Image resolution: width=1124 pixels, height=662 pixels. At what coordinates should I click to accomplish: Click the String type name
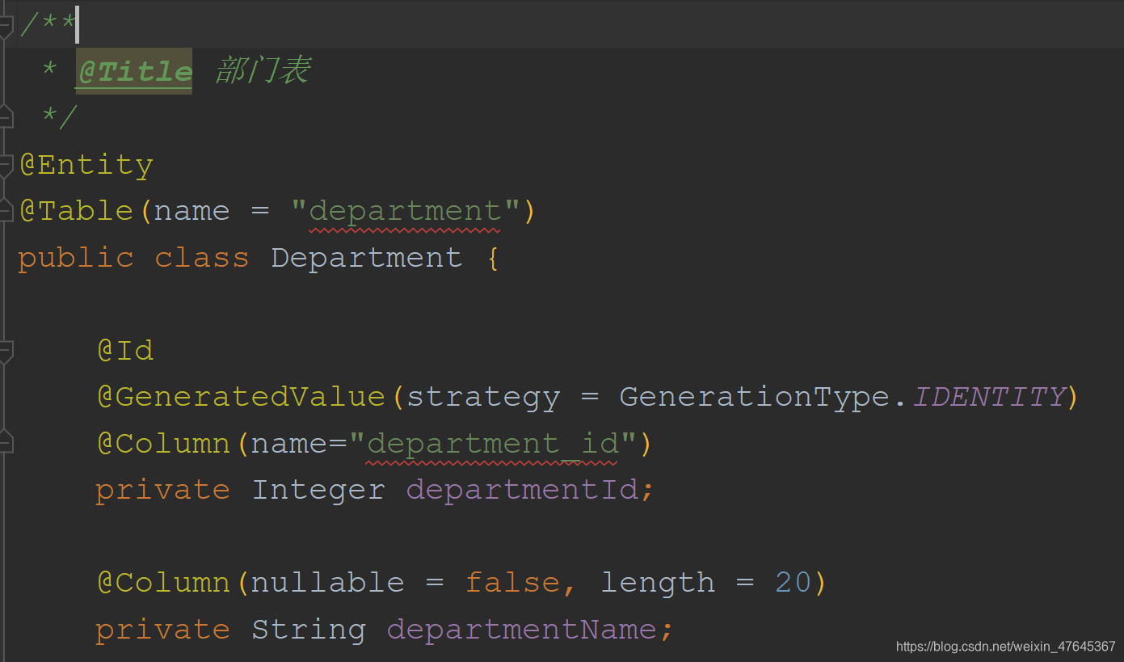coord(309,630)
